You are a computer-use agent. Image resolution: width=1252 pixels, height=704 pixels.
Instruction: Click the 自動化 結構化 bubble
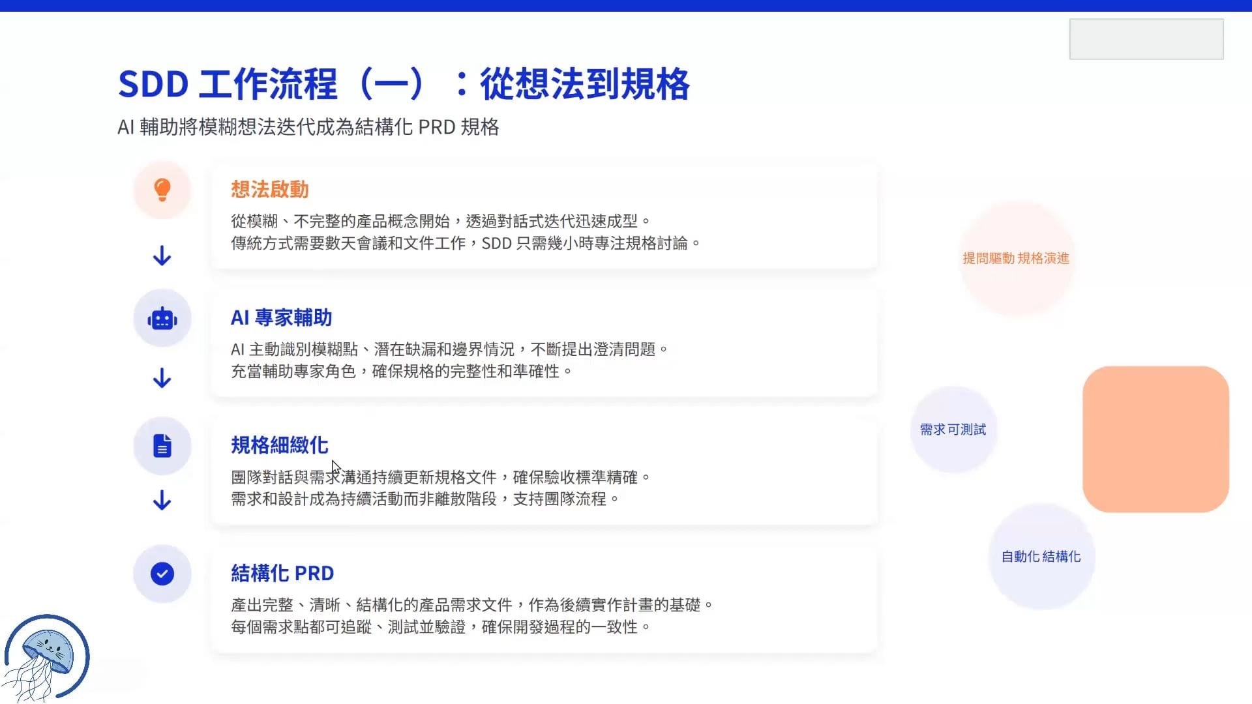(1041, 557)
